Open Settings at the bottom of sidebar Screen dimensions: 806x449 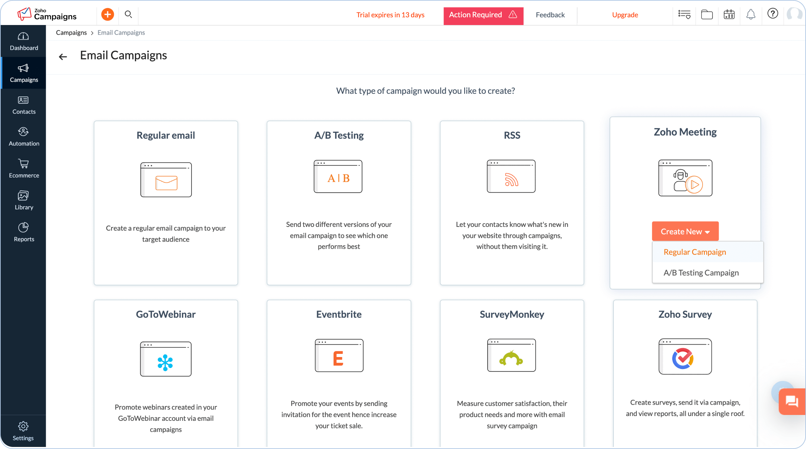(23, 431)
